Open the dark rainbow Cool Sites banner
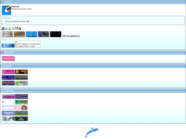The width and height of the screenshot is (186, 139). [x=21, y=119]
